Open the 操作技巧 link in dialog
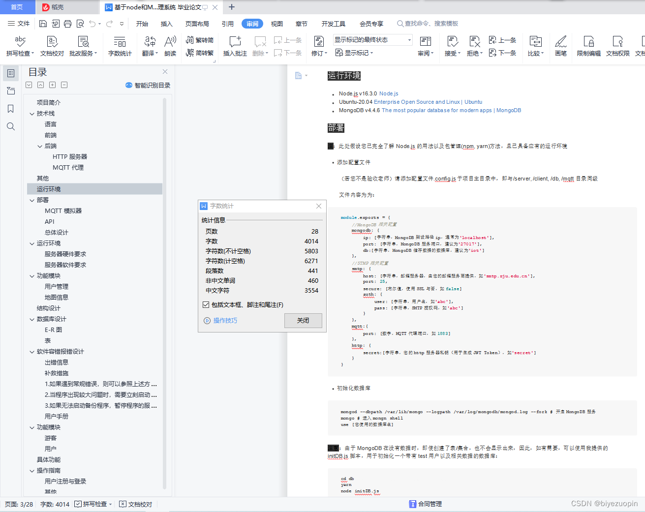The height and width of the screenshot is (512, 645). [221, 321]
